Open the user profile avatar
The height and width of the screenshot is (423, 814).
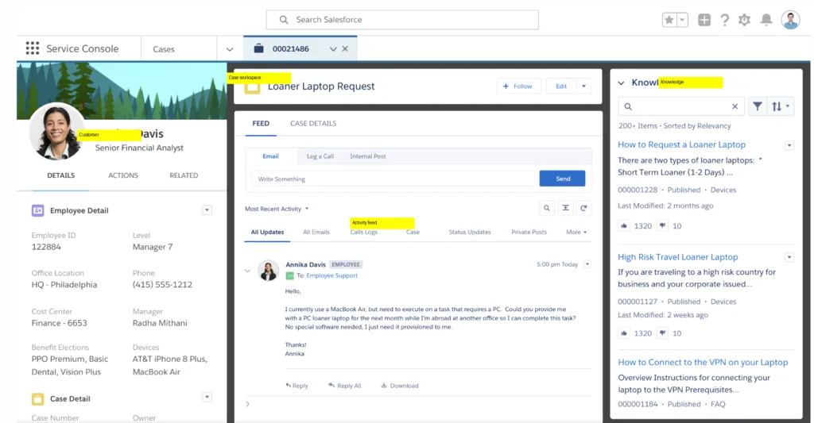(790, 20)
